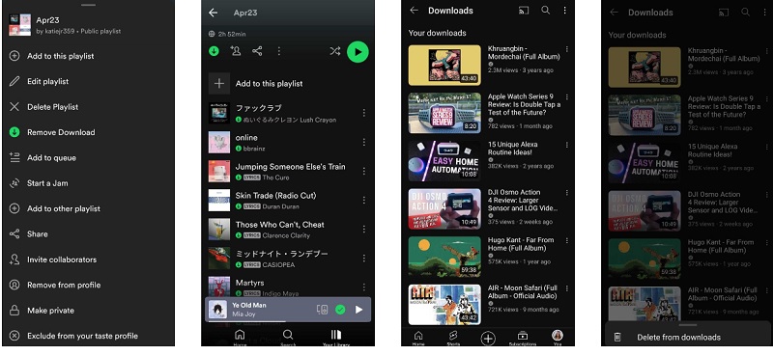Open options for Skin Trade (Radio Cut)

pos(364,201)
